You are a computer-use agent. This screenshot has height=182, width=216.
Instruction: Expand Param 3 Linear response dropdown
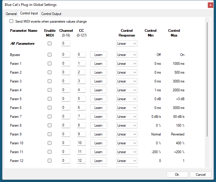[x=127, y=81]
